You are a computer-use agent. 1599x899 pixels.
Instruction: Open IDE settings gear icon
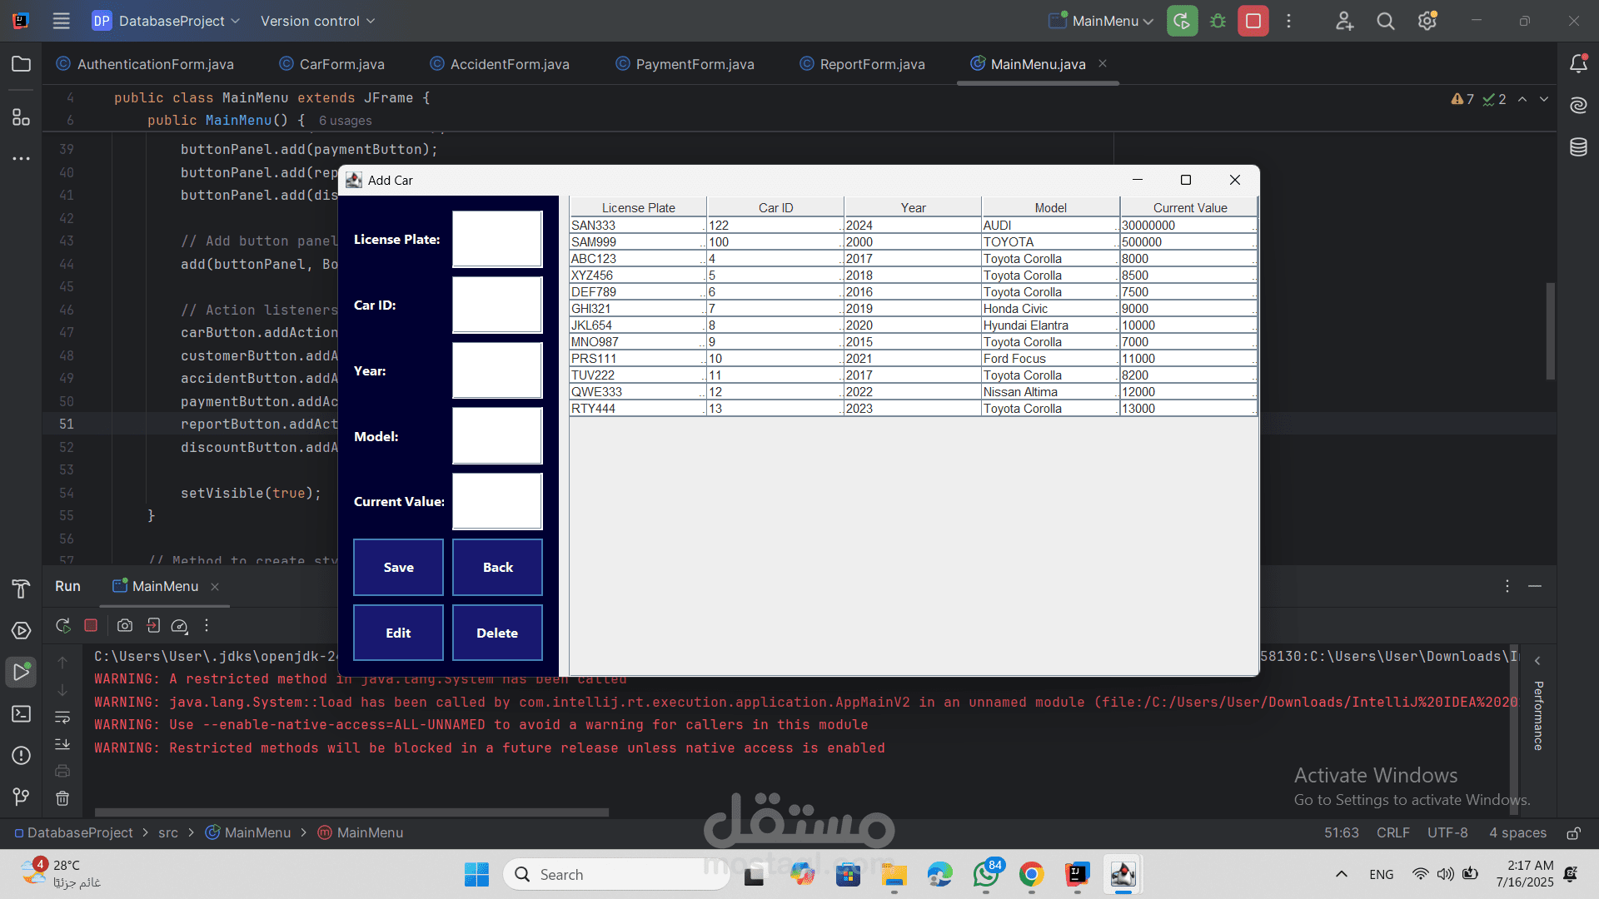[1427, 21]
